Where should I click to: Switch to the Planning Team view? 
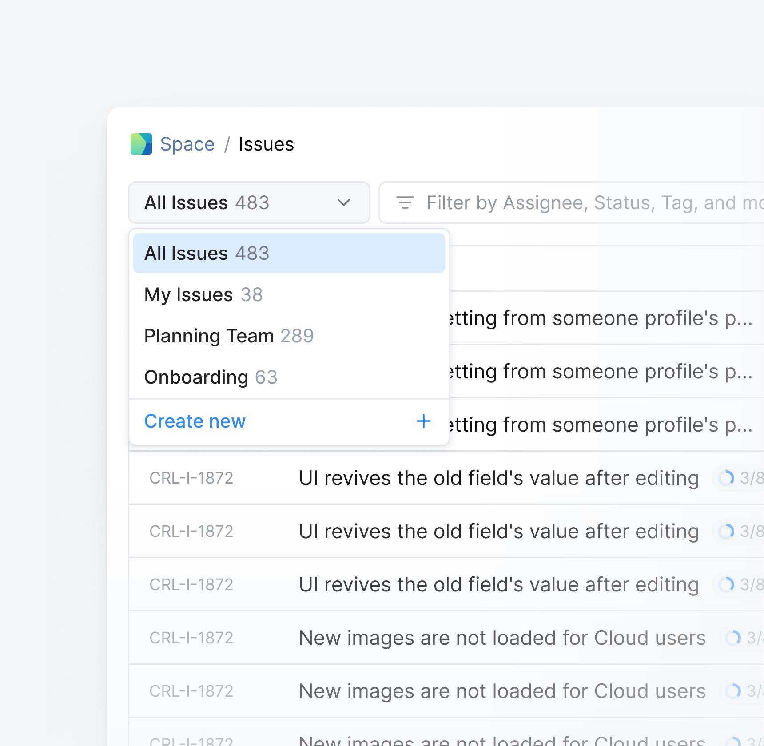[229, 336]
